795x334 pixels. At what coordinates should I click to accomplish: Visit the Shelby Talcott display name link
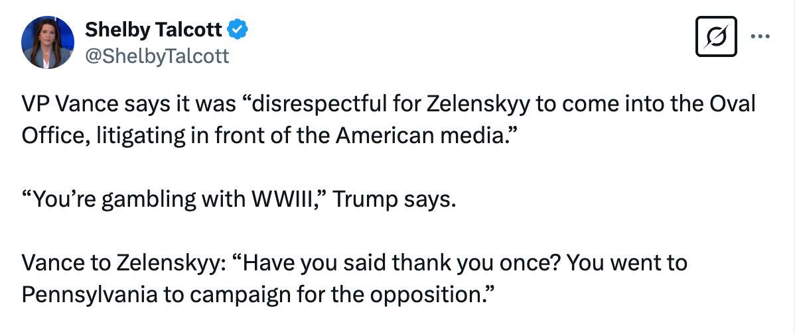coord(153,30)
